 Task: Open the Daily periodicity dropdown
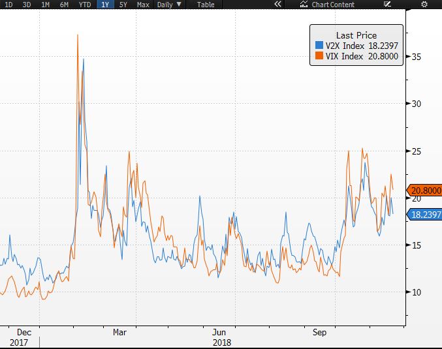[x=169, y=5]
